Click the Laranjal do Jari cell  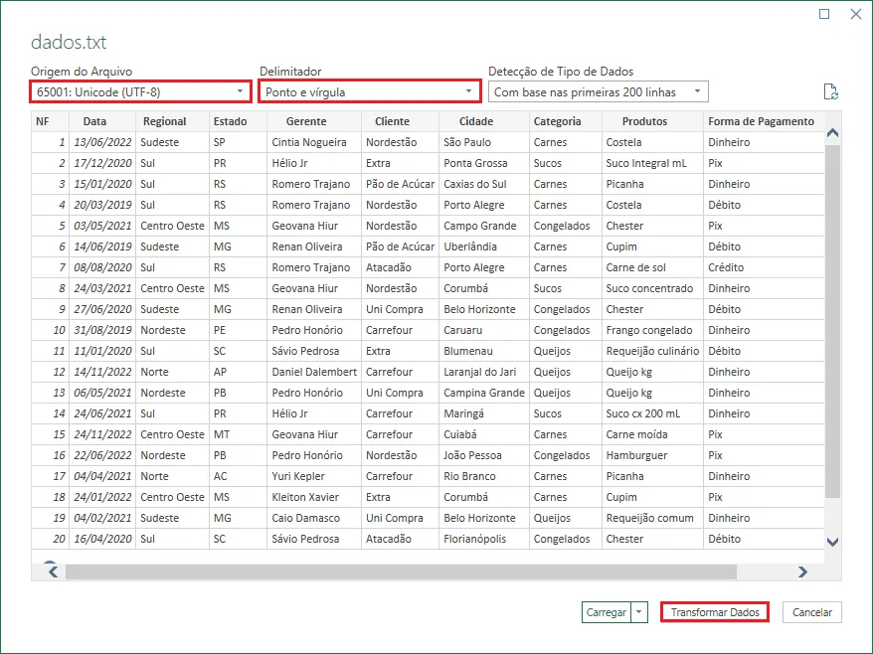click(x=484, y=372)
